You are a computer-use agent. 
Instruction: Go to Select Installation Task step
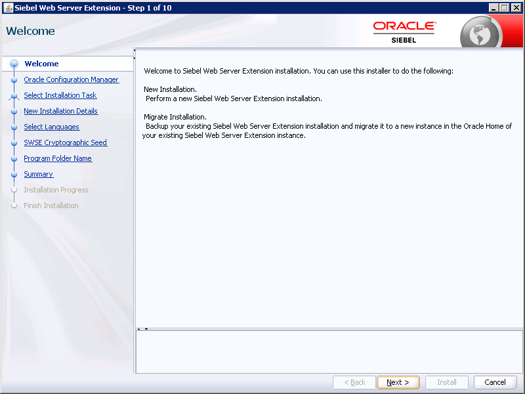click(60, 95)
